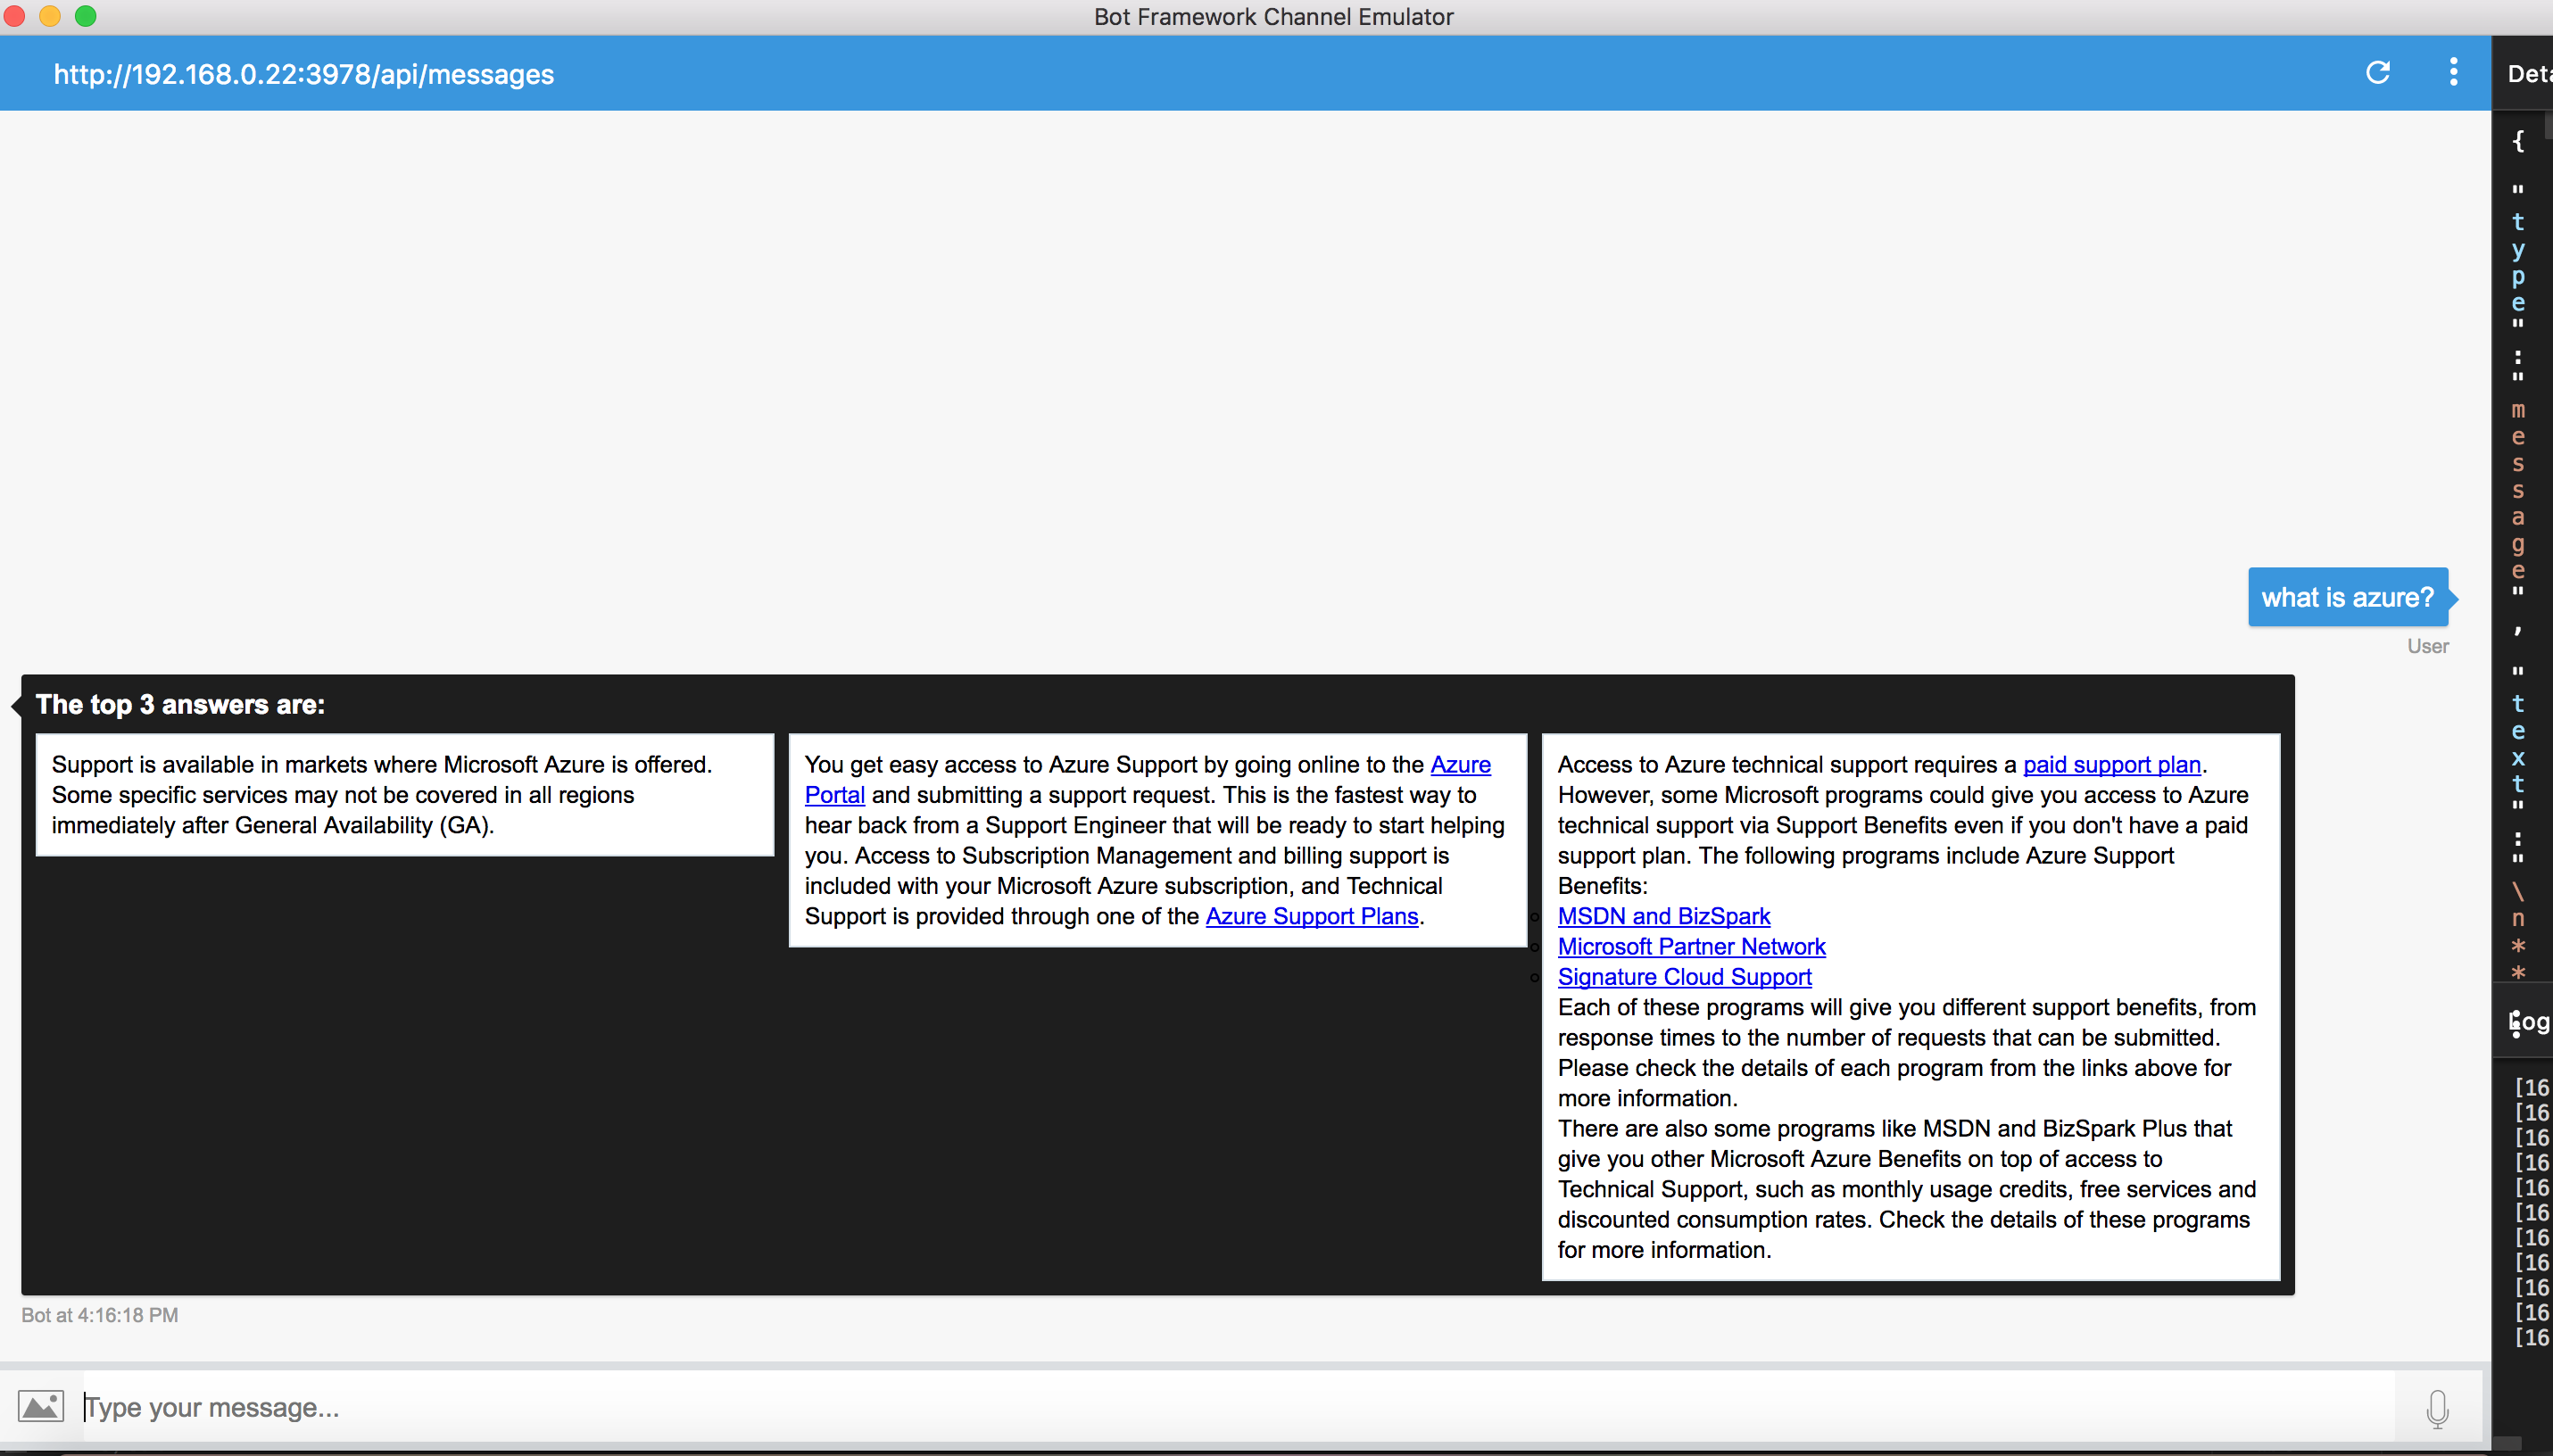Open the Azure Portal link
The width and height of the screenshot is (2553, 1456).
(x=1148, y=780)
